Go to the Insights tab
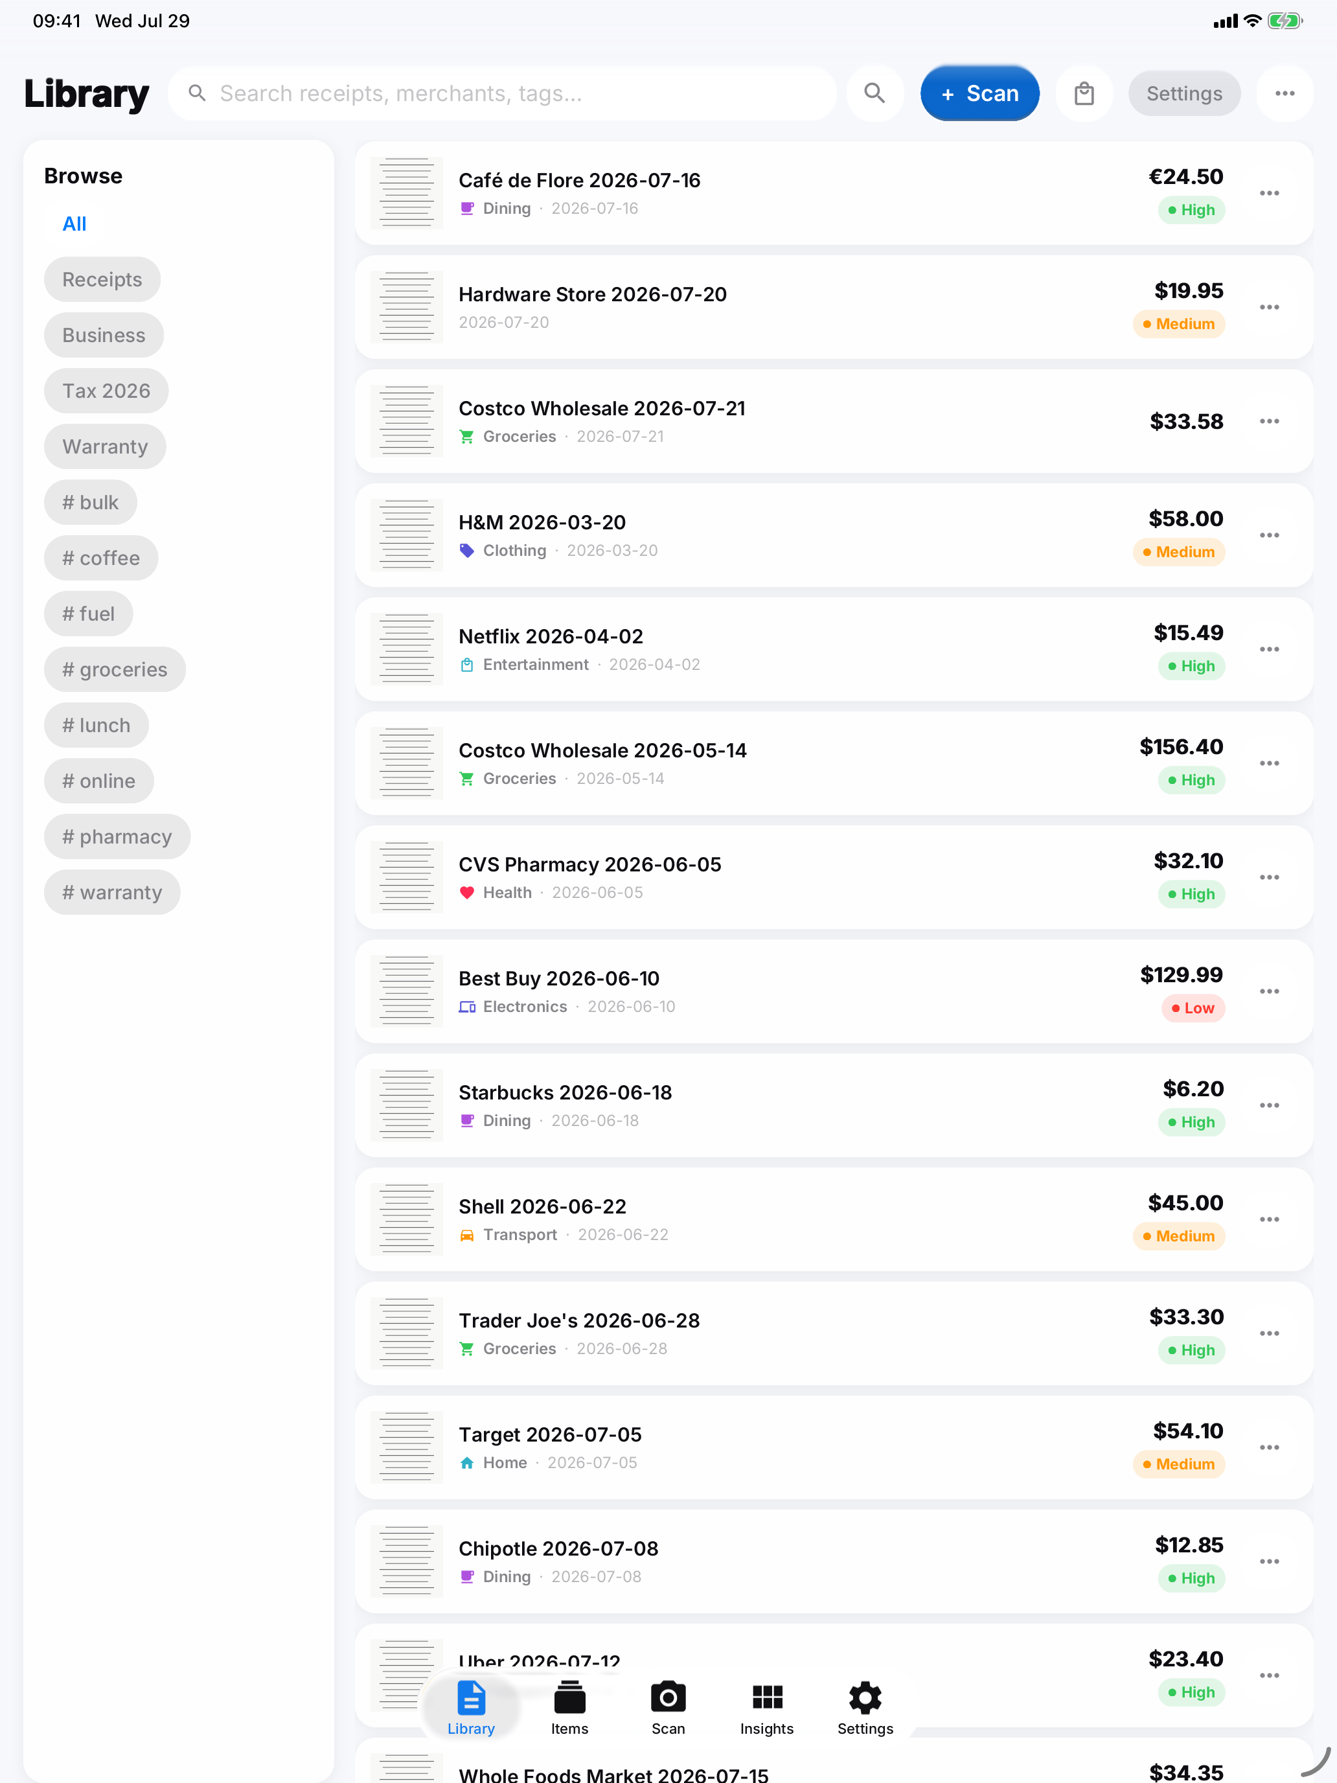The width and height of the screenshot is (1337, 1783). 767,1708
